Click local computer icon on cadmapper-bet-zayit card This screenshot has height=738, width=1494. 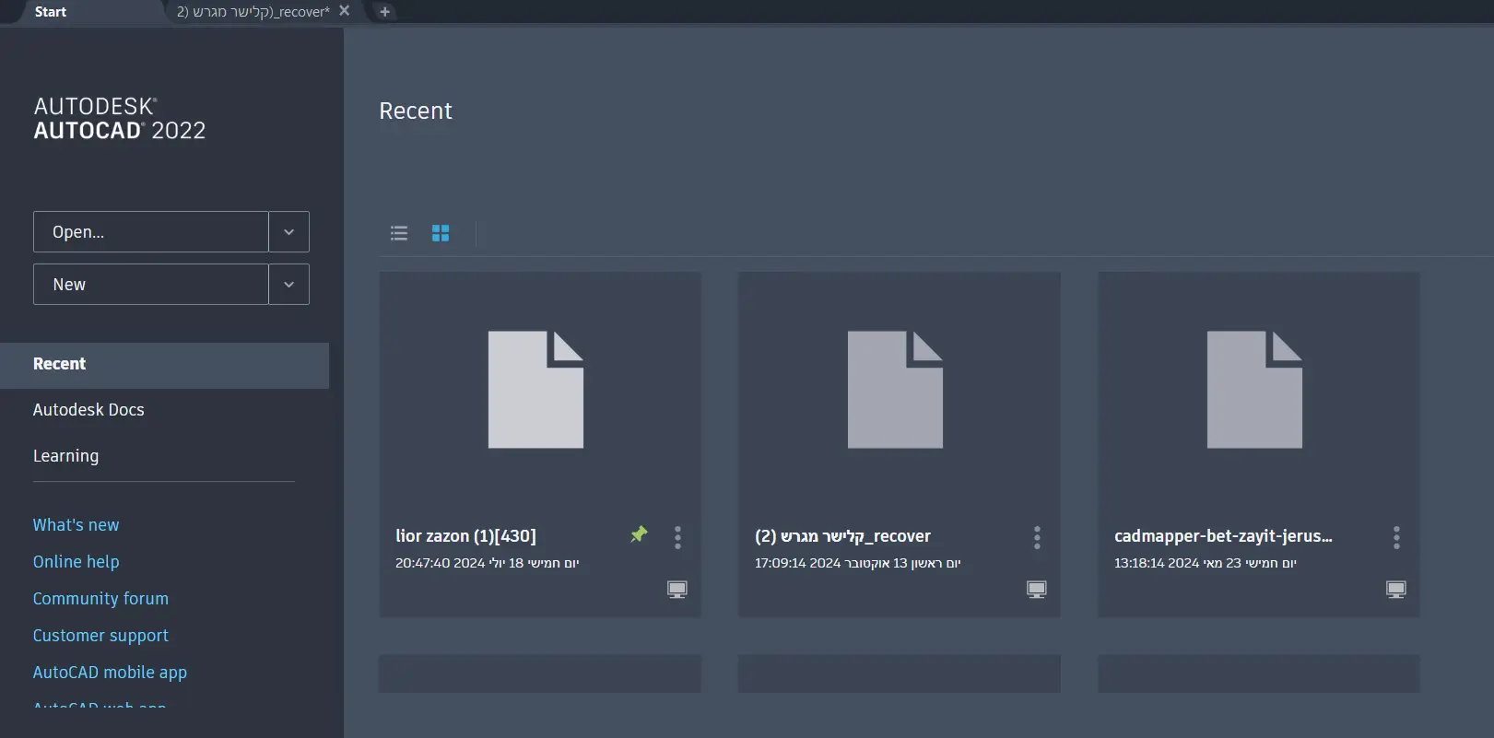tap(1396, 590)
